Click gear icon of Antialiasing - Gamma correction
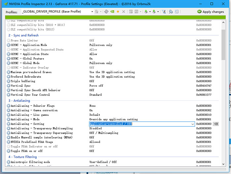This screenshot has width=231, height=174. pyautogui.click(x=9, y=110)
